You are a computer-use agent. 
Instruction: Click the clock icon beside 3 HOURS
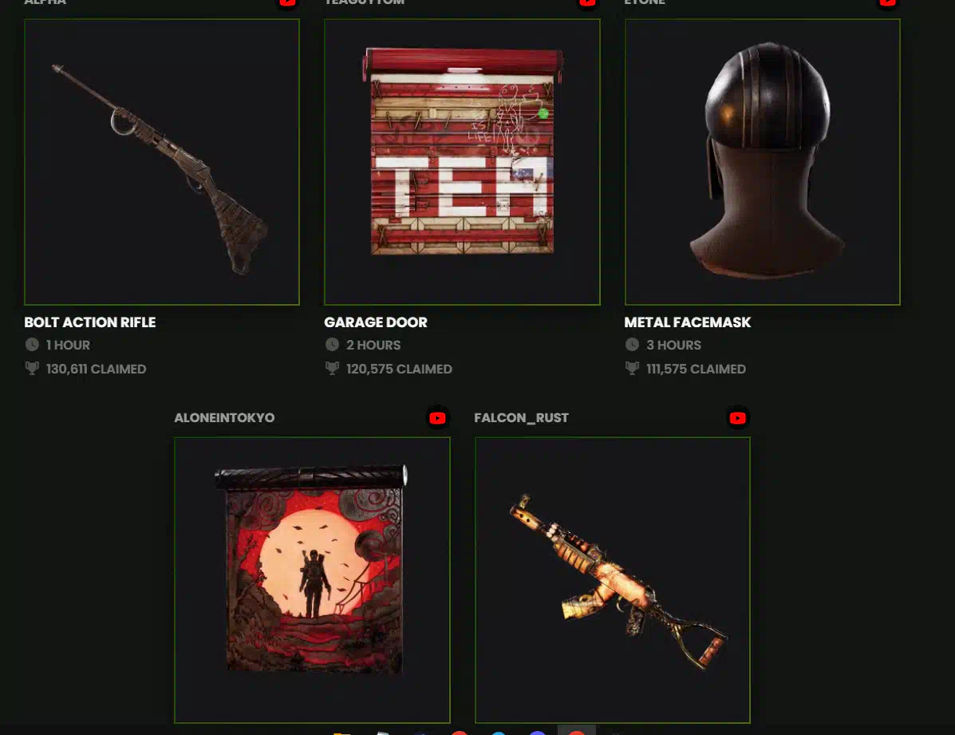632,344
